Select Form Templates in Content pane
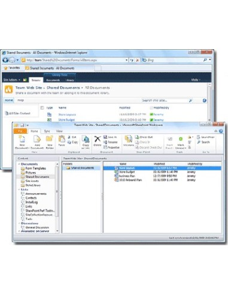The image size is (228, 295). coord(34,168)
